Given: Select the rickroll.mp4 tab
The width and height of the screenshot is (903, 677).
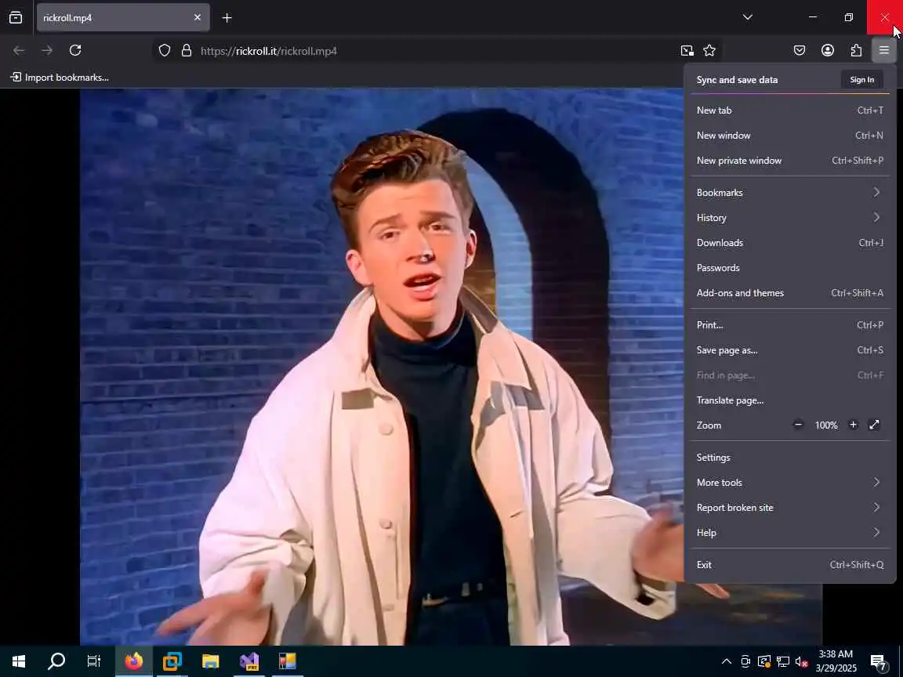Looking at the screenshot, I should coord(123,17).
